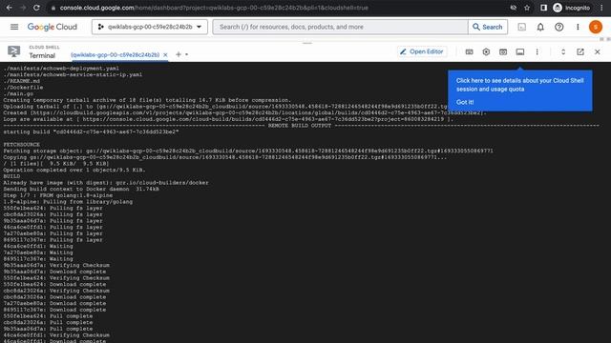
Task: Open the user account avatar
Action: click(596, 27)
